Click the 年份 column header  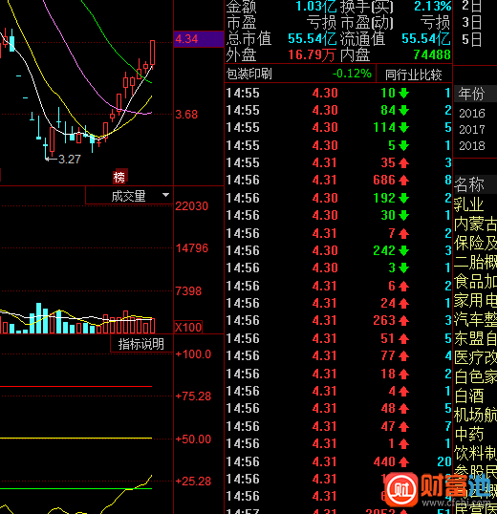pos(471,94)
